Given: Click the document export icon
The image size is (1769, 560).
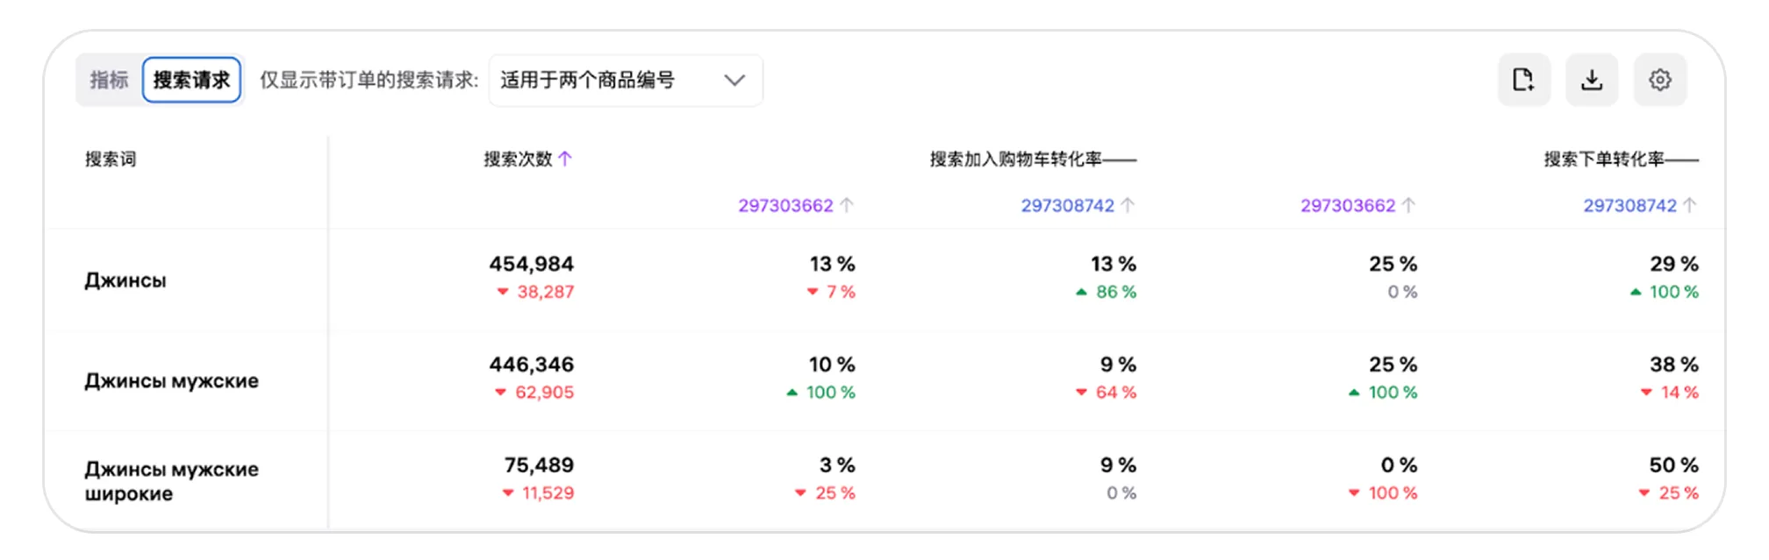Looking at the screenshot, I should (x=1523, y=80).
